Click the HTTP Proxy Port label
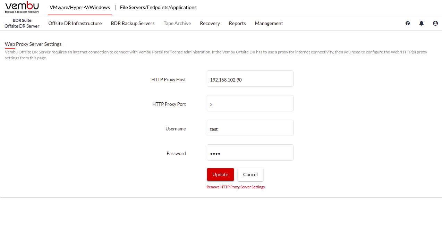 [169, 104]
